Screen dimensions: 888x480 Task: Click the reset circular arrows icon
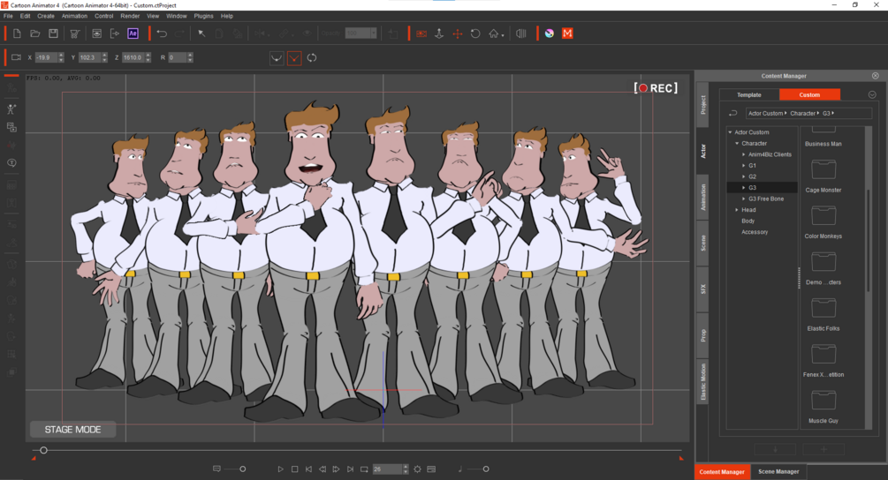point(312,57)
